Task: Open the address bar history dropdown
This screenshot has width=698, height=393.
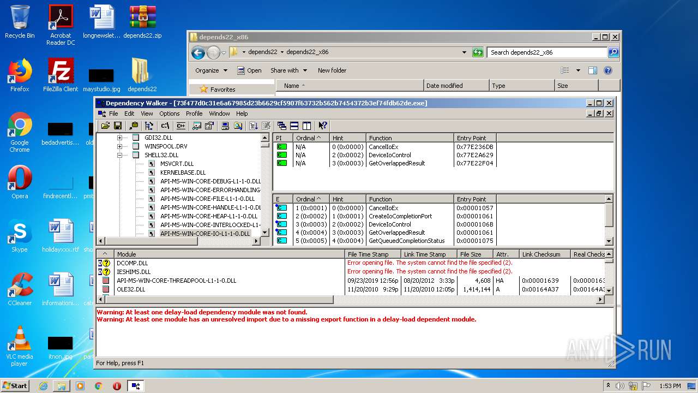Action: (464, 52)
